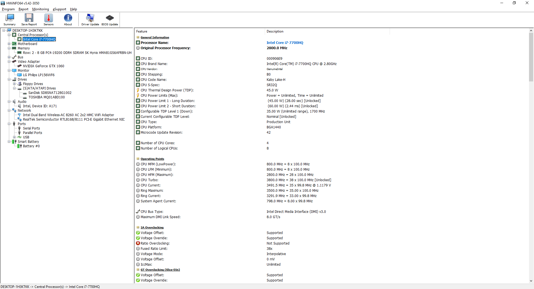Open the Report menu
Screen dimensions: 534x289
pyautogui.click(x=23, y=9)
